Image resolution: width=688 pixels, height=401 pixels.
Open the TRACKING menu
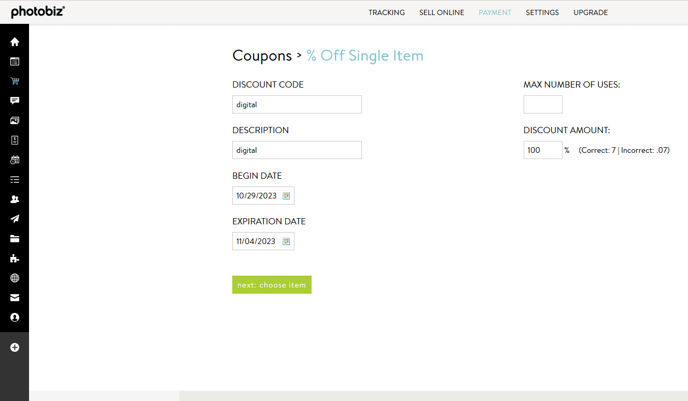point(387,12)
